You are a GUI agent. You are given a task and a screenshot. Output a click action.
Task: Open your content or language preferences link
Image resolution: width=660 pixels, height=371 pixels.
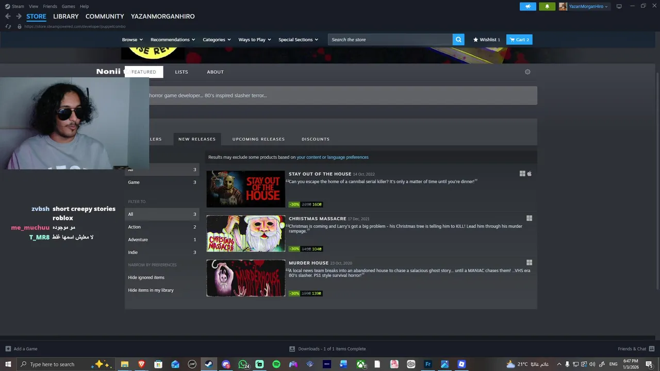(333, 157)
